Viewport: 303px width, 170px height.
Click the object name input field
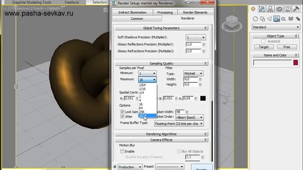pyautogui.click(x=273, y=63)
